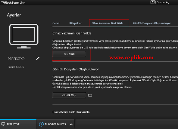Image resolution: width=178 pixels, height=129 pixels.
Task: Click the Cihaz Yazılımını Geri Yükle section heading
Action: (72, 33)
